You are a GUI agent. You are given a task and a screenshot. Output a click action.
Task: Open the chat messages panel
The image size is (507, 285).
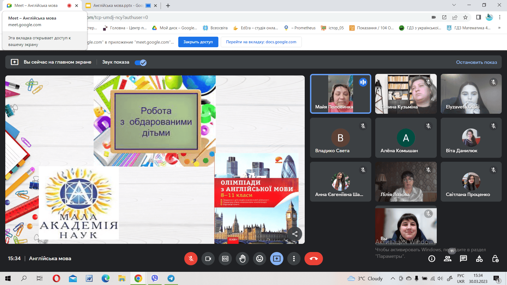click(x=463, y=259)
